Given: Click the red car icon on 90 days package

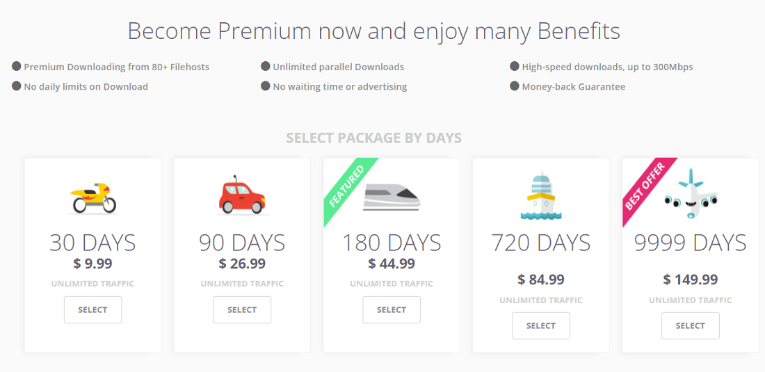Looking at the screenshot, I should pyautogui.click(x=242, y=196).
